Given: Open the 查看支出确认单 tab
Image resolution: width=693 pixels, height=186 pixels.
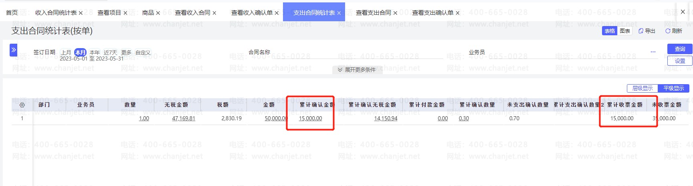Looking at the screenshot, I should [432, 13].
